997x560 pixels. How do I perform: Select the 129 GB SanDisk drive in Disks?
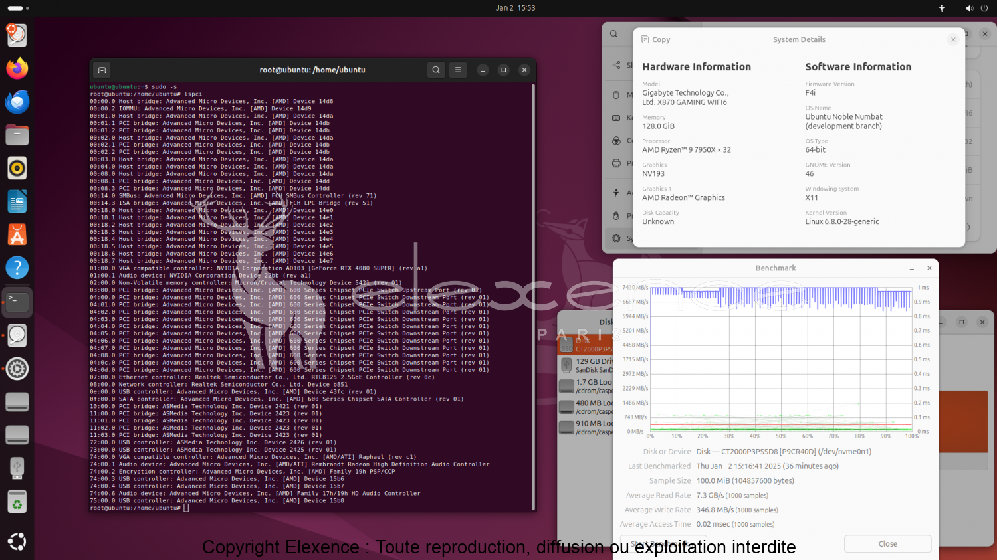coord(585,365)
